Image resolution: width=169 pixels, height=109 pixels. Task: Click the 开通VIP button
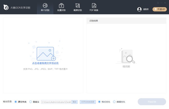point(160,9)
